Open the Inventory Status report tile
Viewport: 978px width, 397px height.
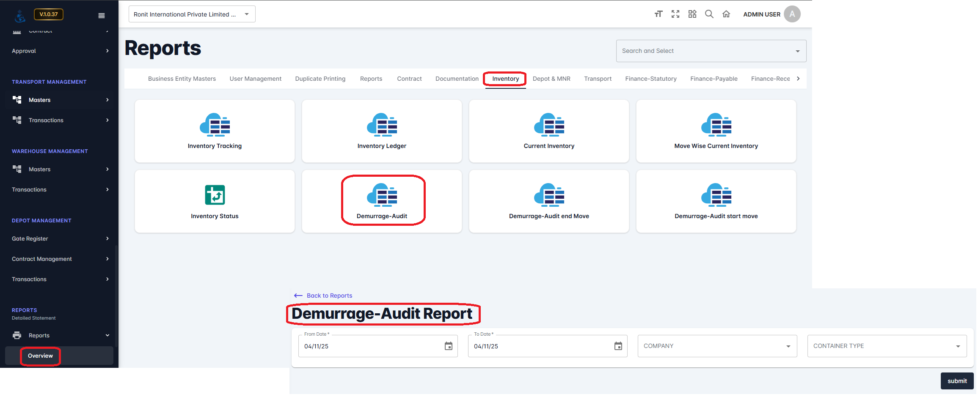click(215, 201)
